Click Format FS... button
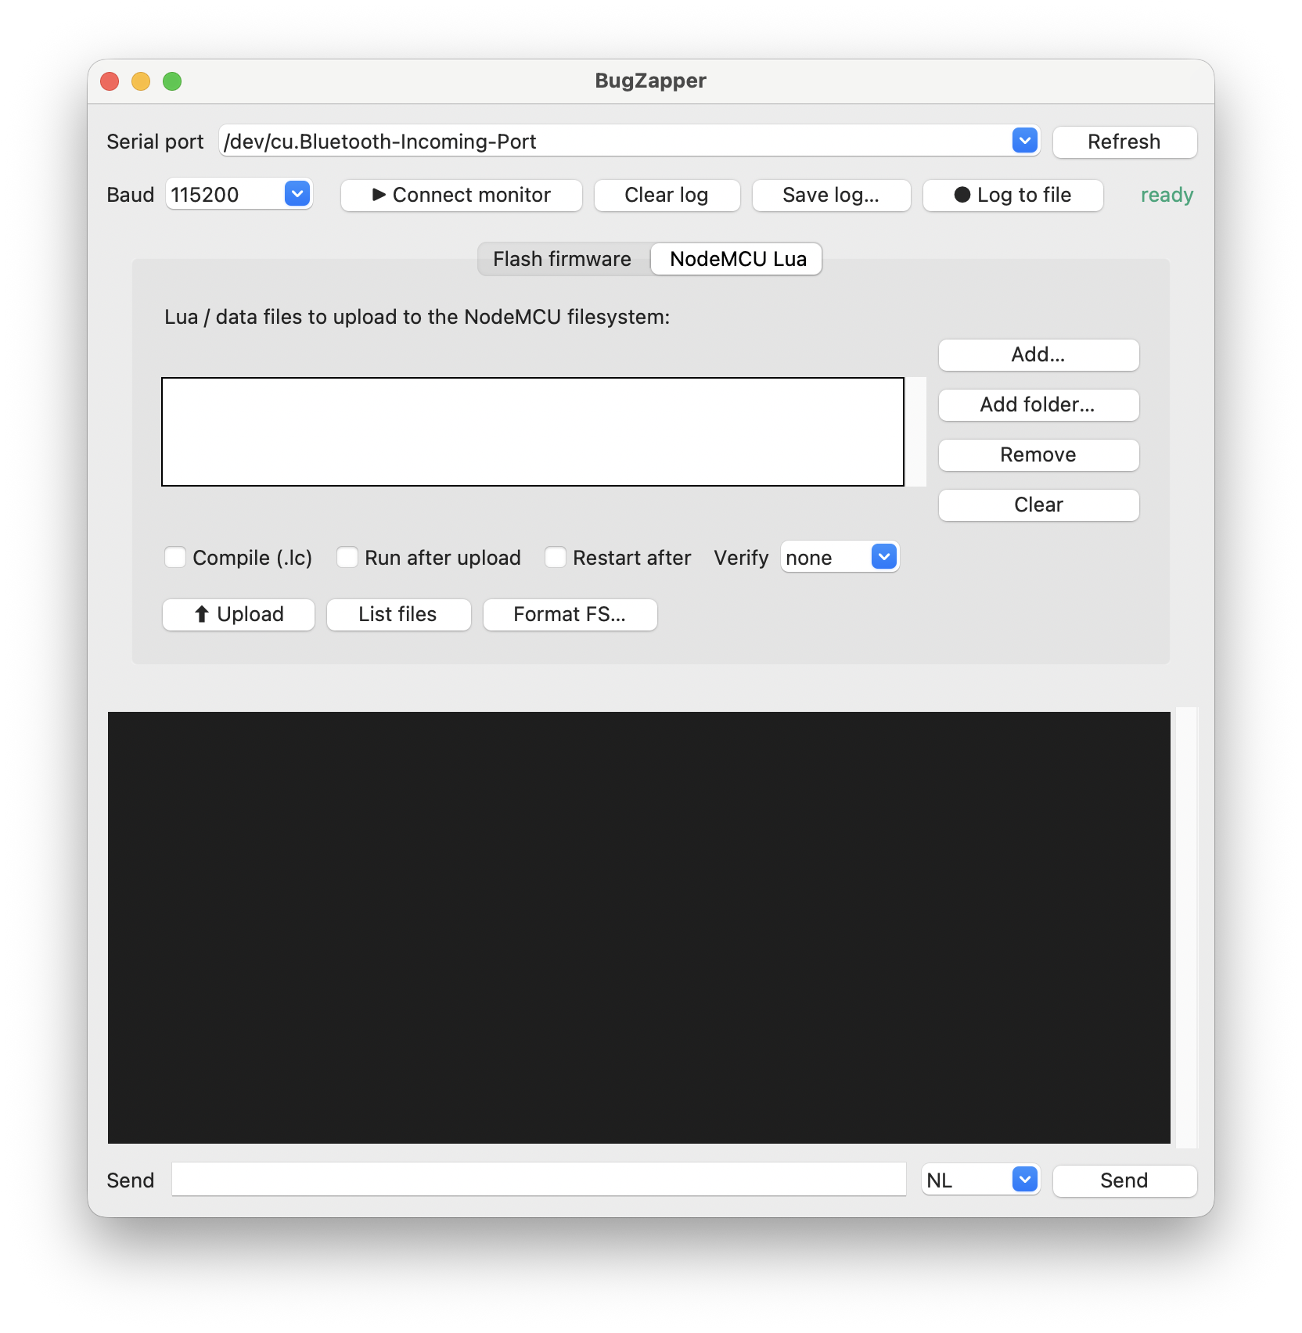The height and width of the screenshot is (1333, 1302). (x=570, y=614)
